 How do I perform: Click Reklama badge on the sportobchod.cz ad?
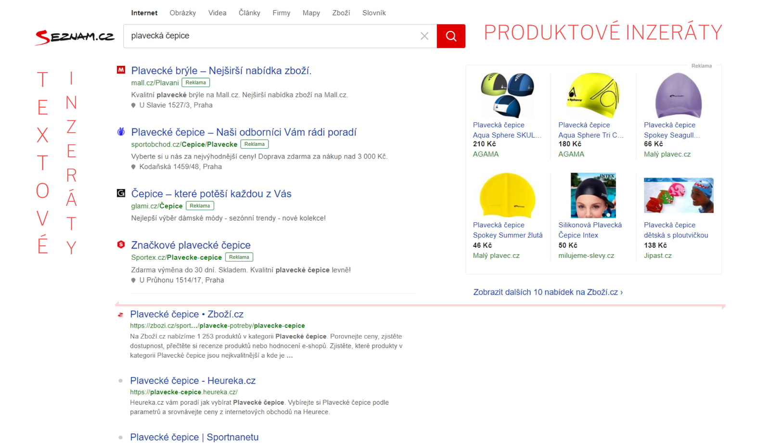[x=255, y=144]
